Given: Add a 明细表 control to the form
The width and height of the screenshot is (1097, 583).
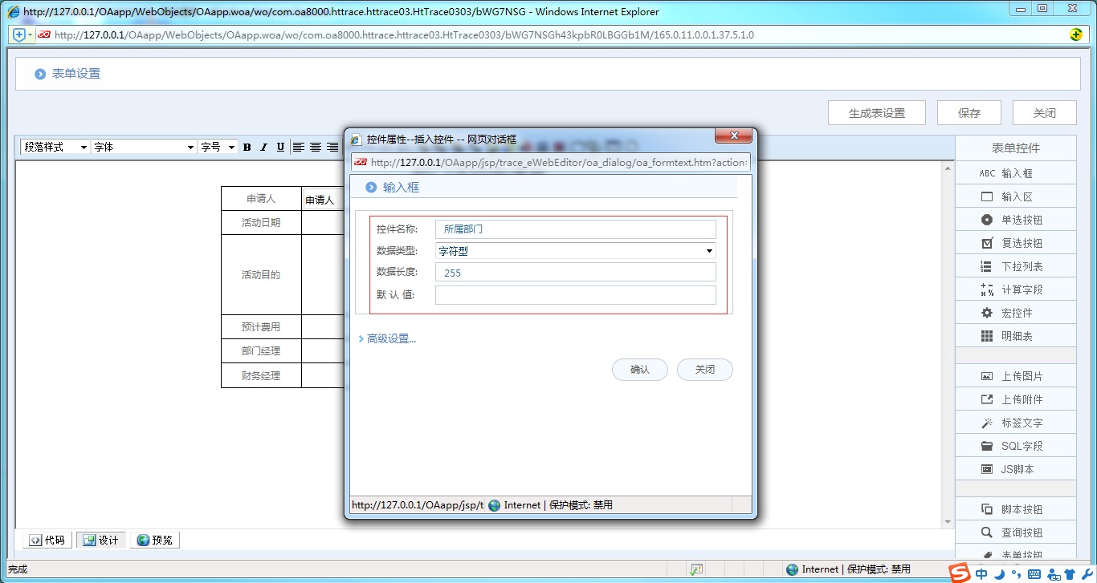Looking at the screenshot, I should click(1015, 335).
